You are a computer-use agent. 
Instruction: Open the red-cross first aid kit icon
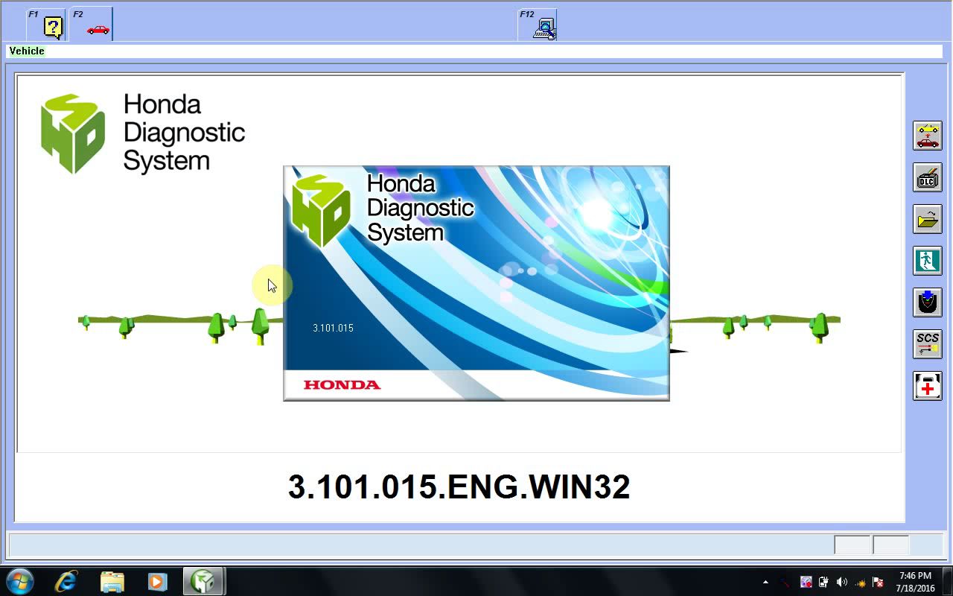(x=928, y=386)
